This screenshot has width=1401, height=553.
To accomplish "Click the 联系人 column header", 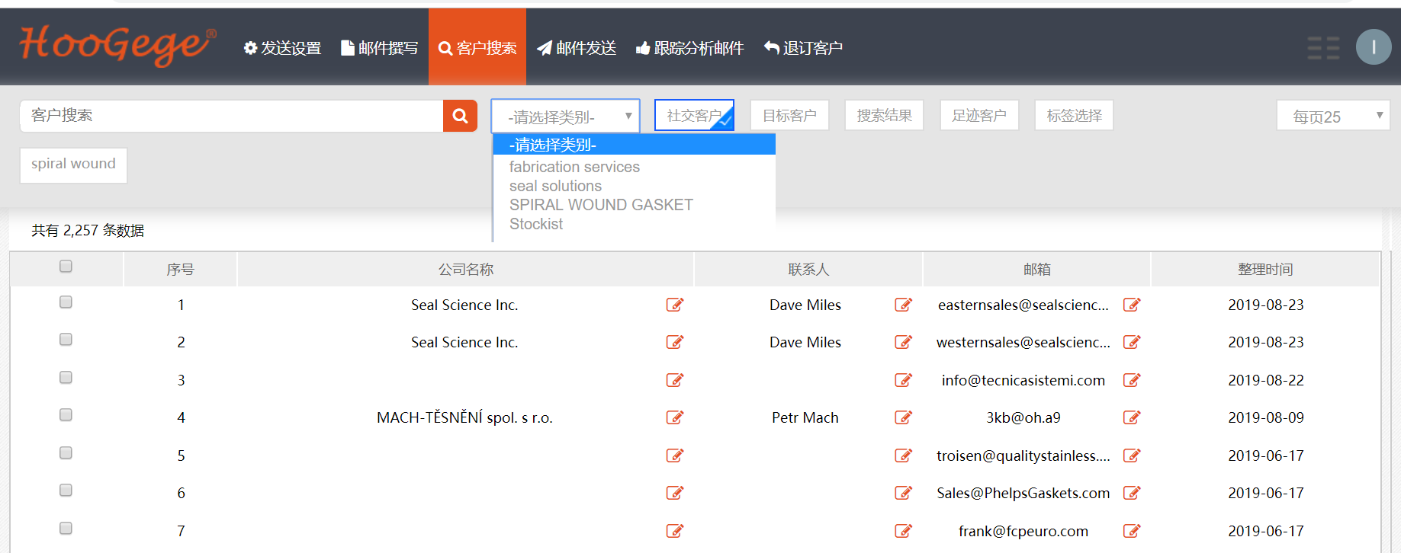I will coord(808,269).
